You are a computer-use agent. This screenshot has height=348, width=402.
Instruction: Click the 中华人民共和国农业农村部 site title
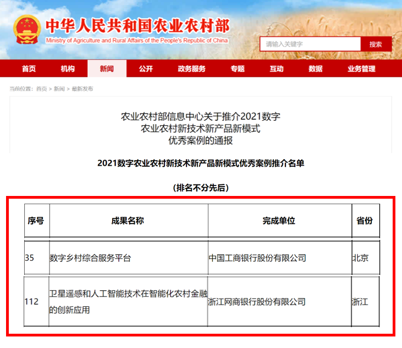[x=137, y=26]
